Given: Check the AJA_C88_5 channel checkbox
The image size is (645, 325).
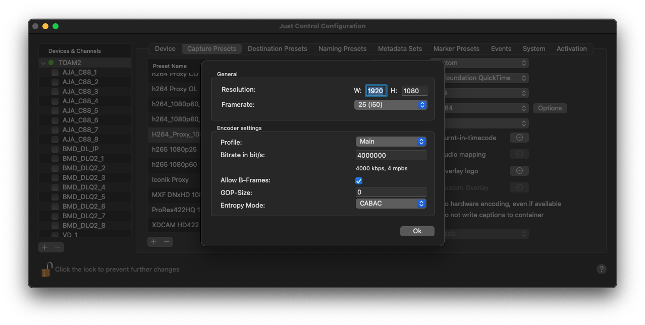Looking at the screenshot, I should (55, 110).
